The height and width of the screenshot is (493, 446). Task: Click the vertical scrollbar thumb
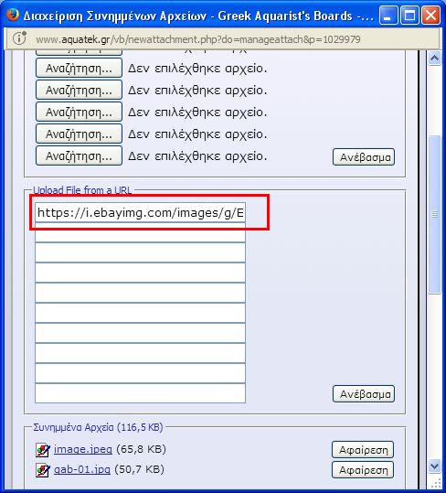coord(435,215)
